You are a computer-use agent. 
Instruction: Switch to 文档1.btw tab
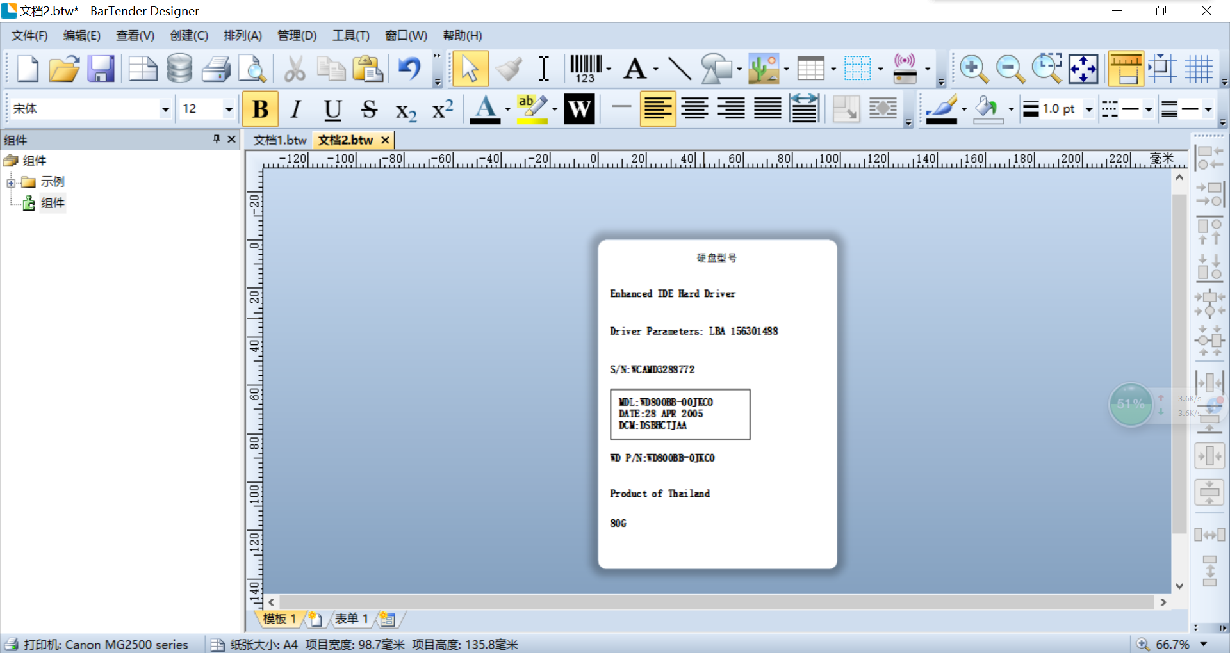coord(280,140)
